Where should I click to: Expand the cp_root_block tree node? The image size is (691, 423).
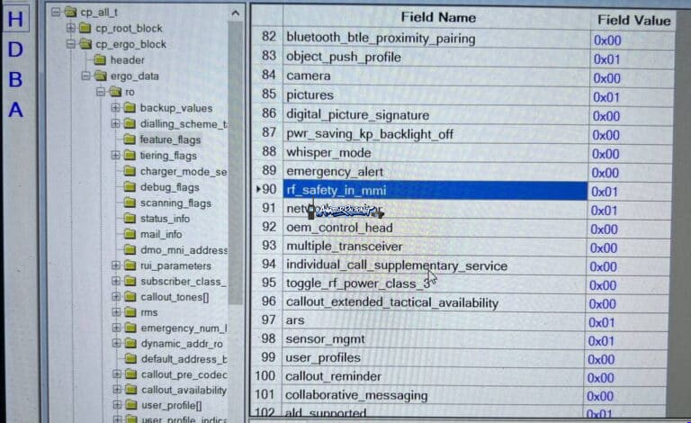click(70, 28)
